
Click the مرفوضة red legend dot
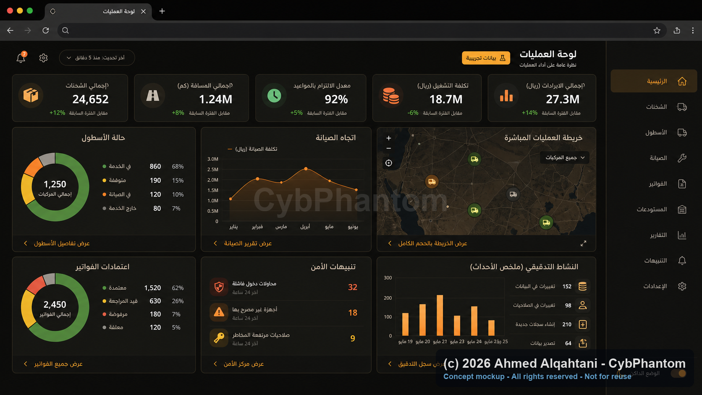point(104,314)
